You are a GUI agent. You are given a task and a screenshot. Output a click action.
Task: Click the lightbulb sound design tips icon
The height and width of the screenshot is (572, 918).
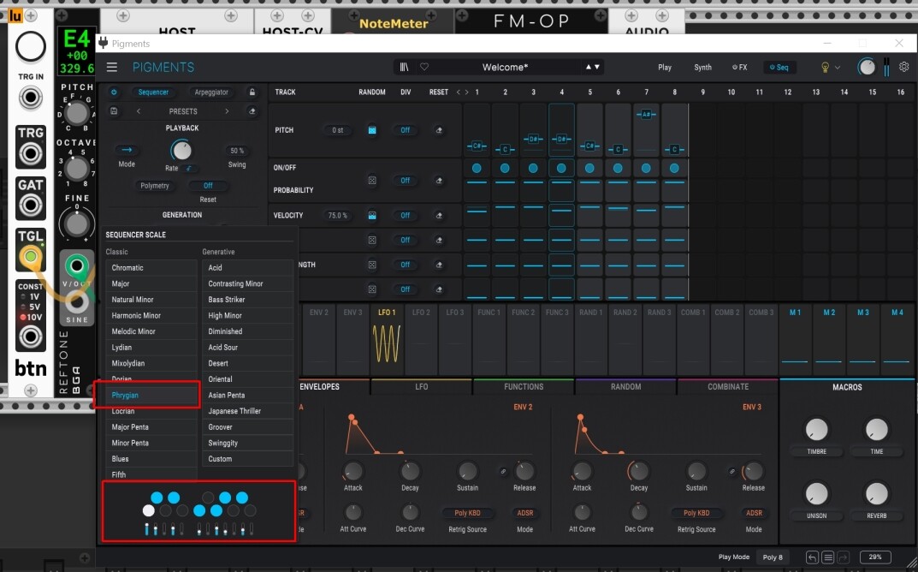coord(825,68)
